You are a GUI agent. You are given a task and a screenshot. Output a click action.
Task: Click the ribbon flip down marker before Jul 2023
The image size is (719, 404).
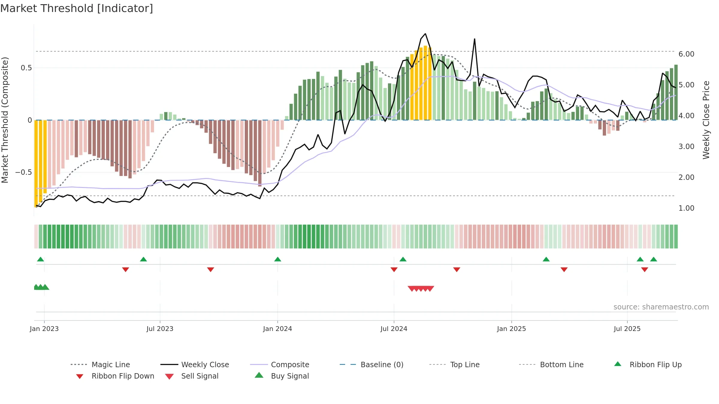click(126, 270)
